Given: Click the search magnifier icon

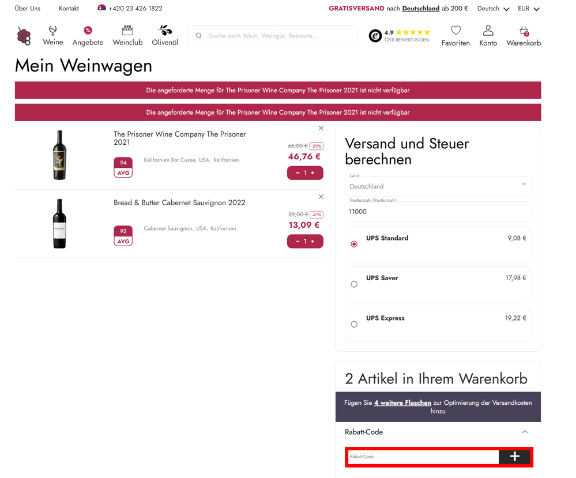Looking at the screenshot, I should click(199, 36).
